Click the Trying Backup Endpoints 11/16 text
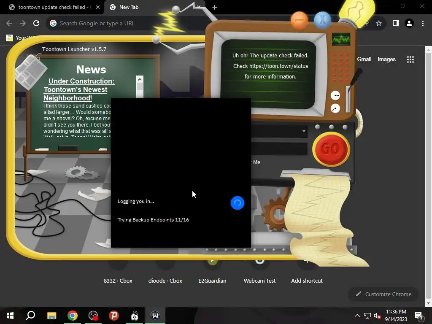 coord(153,220)
